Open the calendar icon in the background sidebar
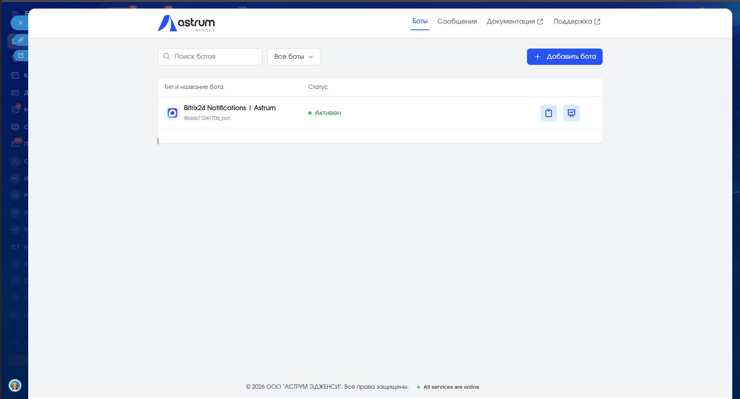Viewport: 740px width, 399px height. (x=15, y=75)
